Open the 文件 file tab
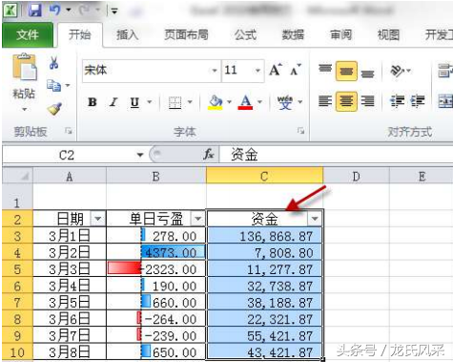The width and height of the screenshot is (453, 362). click(x=28, y=34)
